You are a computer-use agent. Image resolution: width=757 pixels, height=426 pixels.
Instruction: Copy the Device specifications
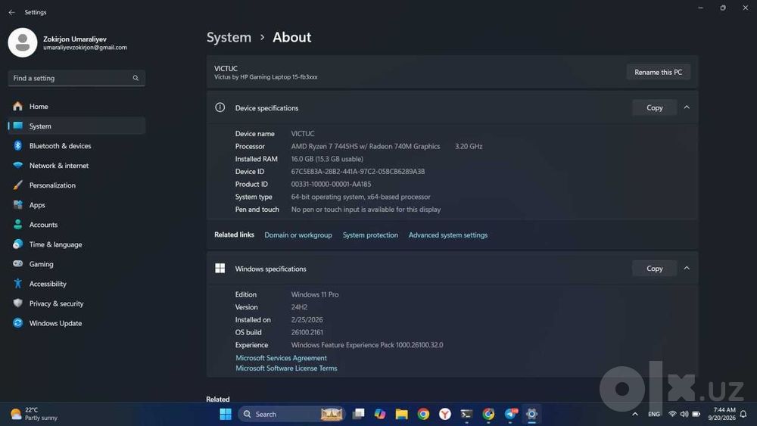[x=654, y=107]
